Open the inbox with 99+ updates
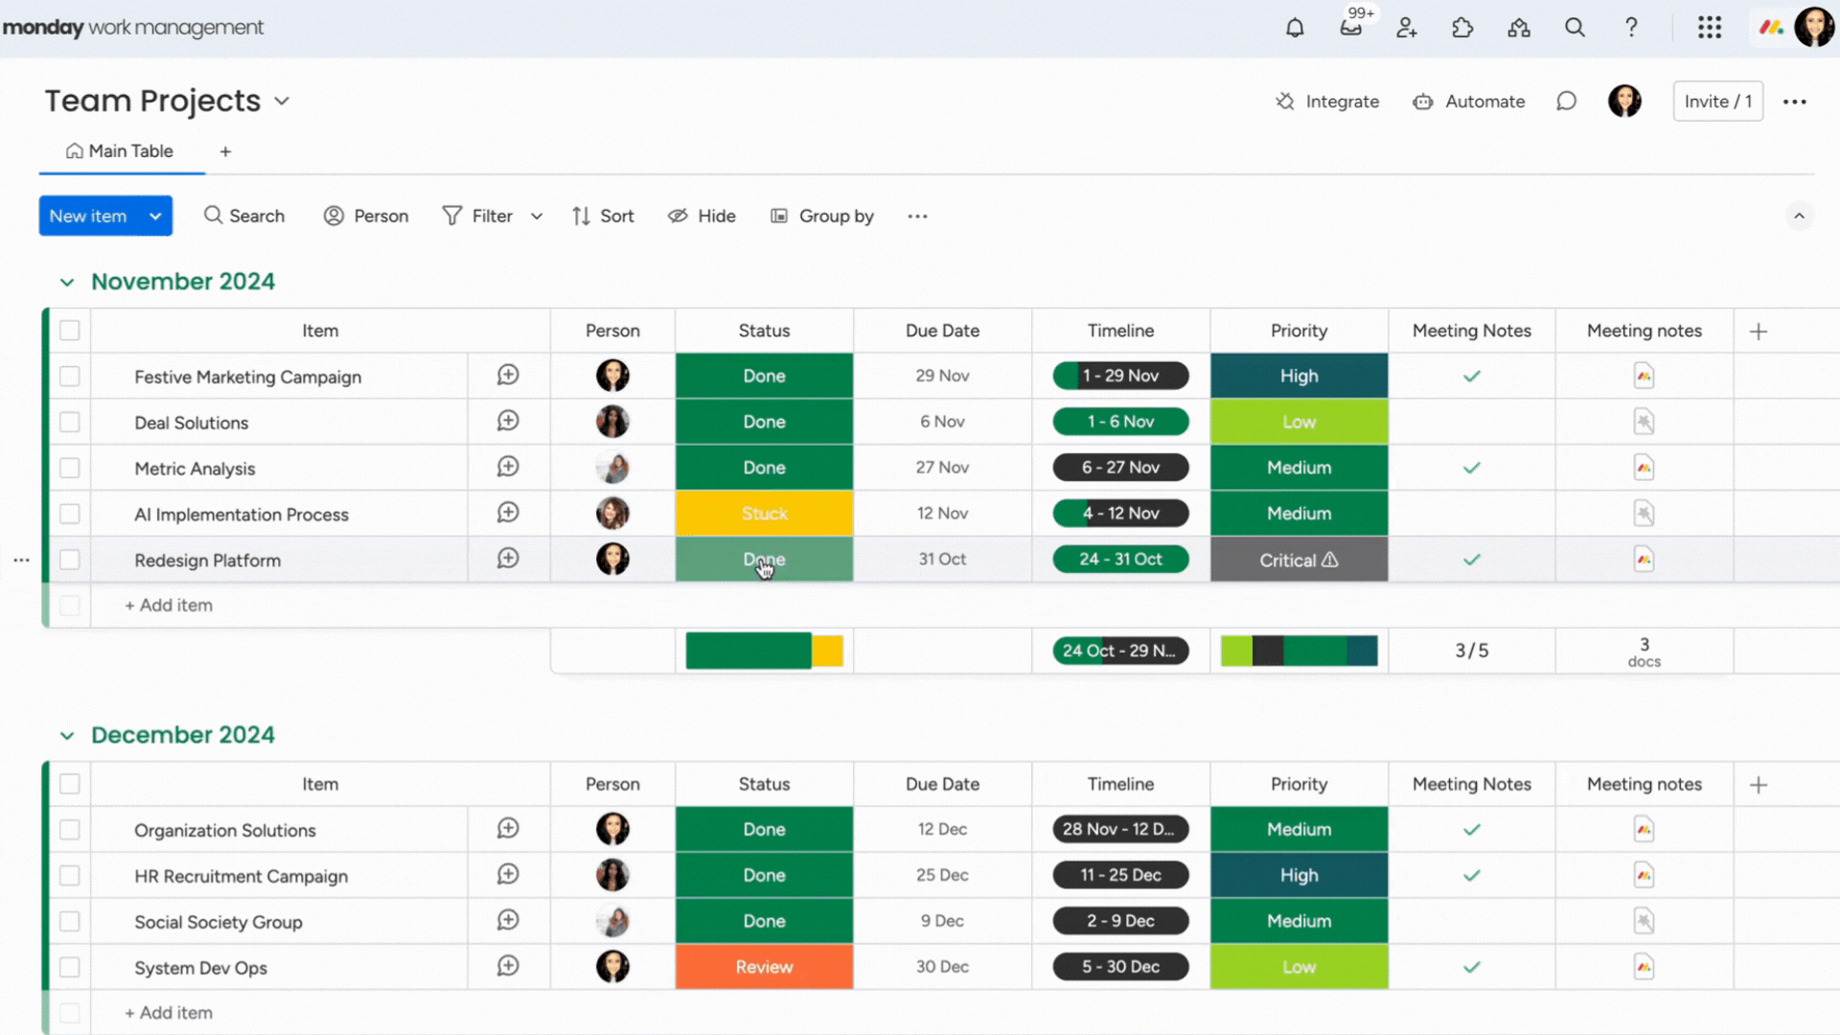The image size is (1840, 1035). [1351, 28]
